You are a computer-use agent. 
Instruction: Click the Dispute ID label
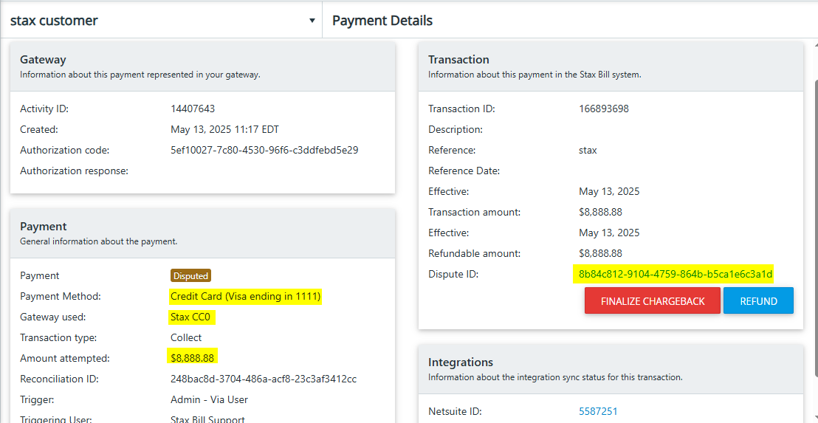(x=453, y=274)
